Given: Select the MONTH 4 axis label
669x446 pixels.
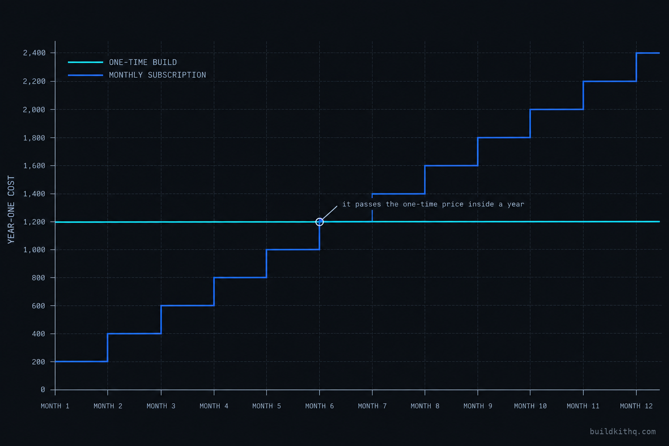Looking at the screenshot, I should [x=214, y=406].
